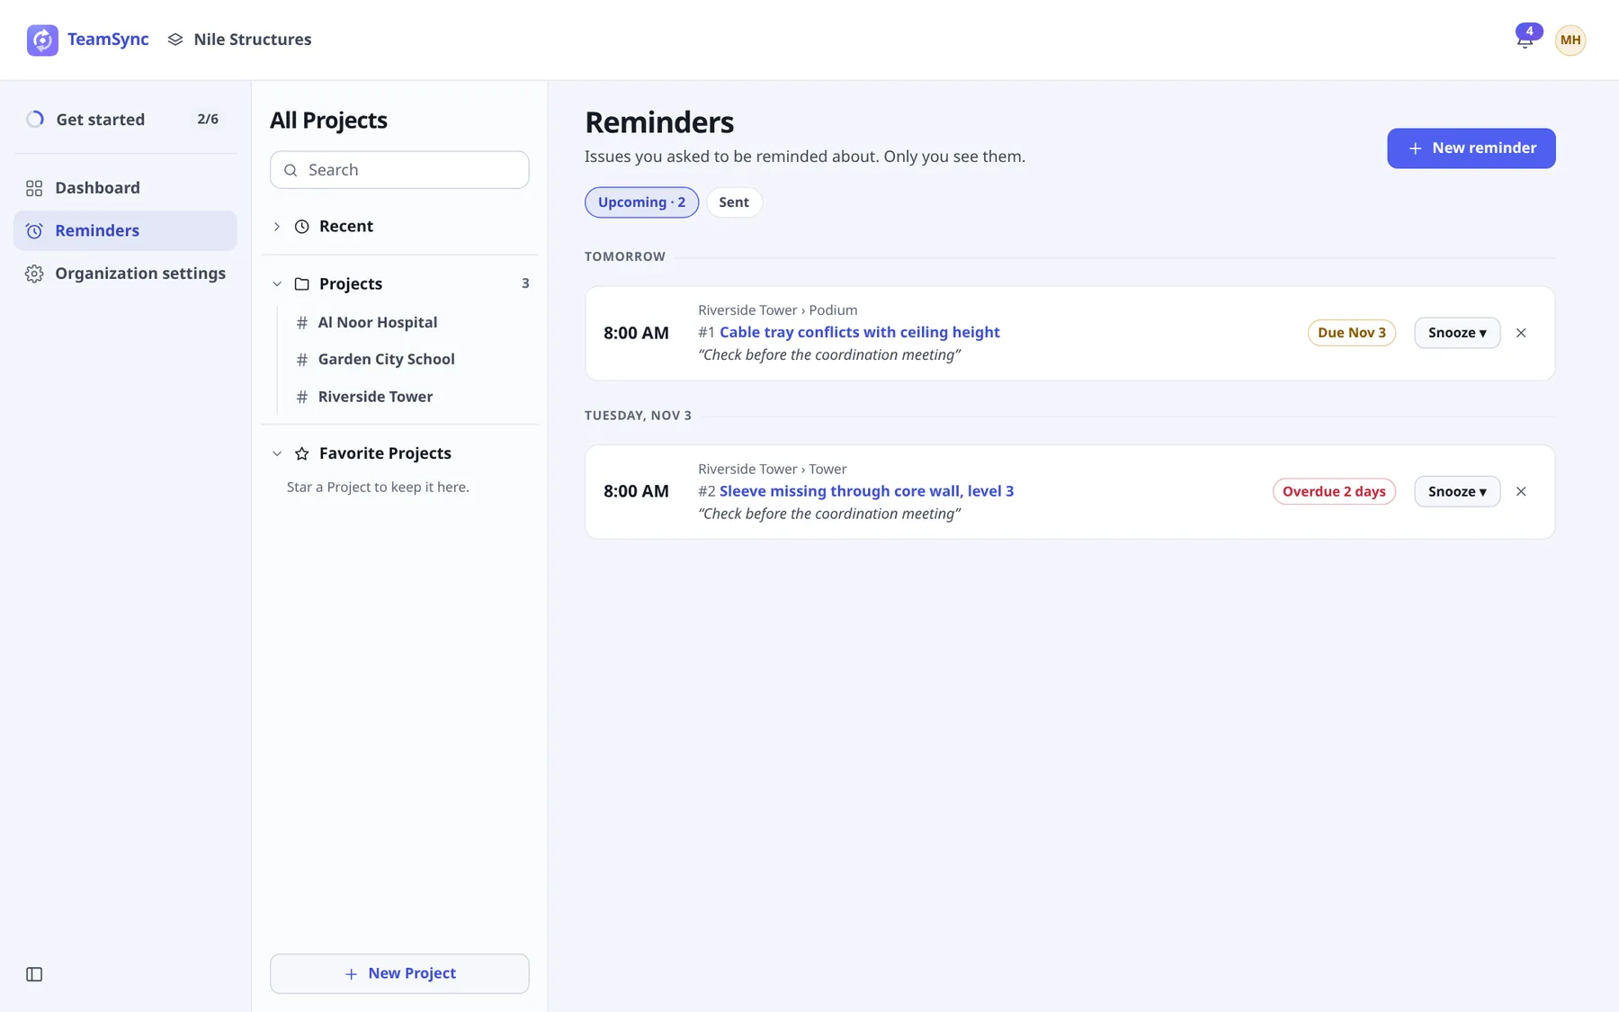
Task: Click the Nile Structures layers icon
Action: coord(175,40)
